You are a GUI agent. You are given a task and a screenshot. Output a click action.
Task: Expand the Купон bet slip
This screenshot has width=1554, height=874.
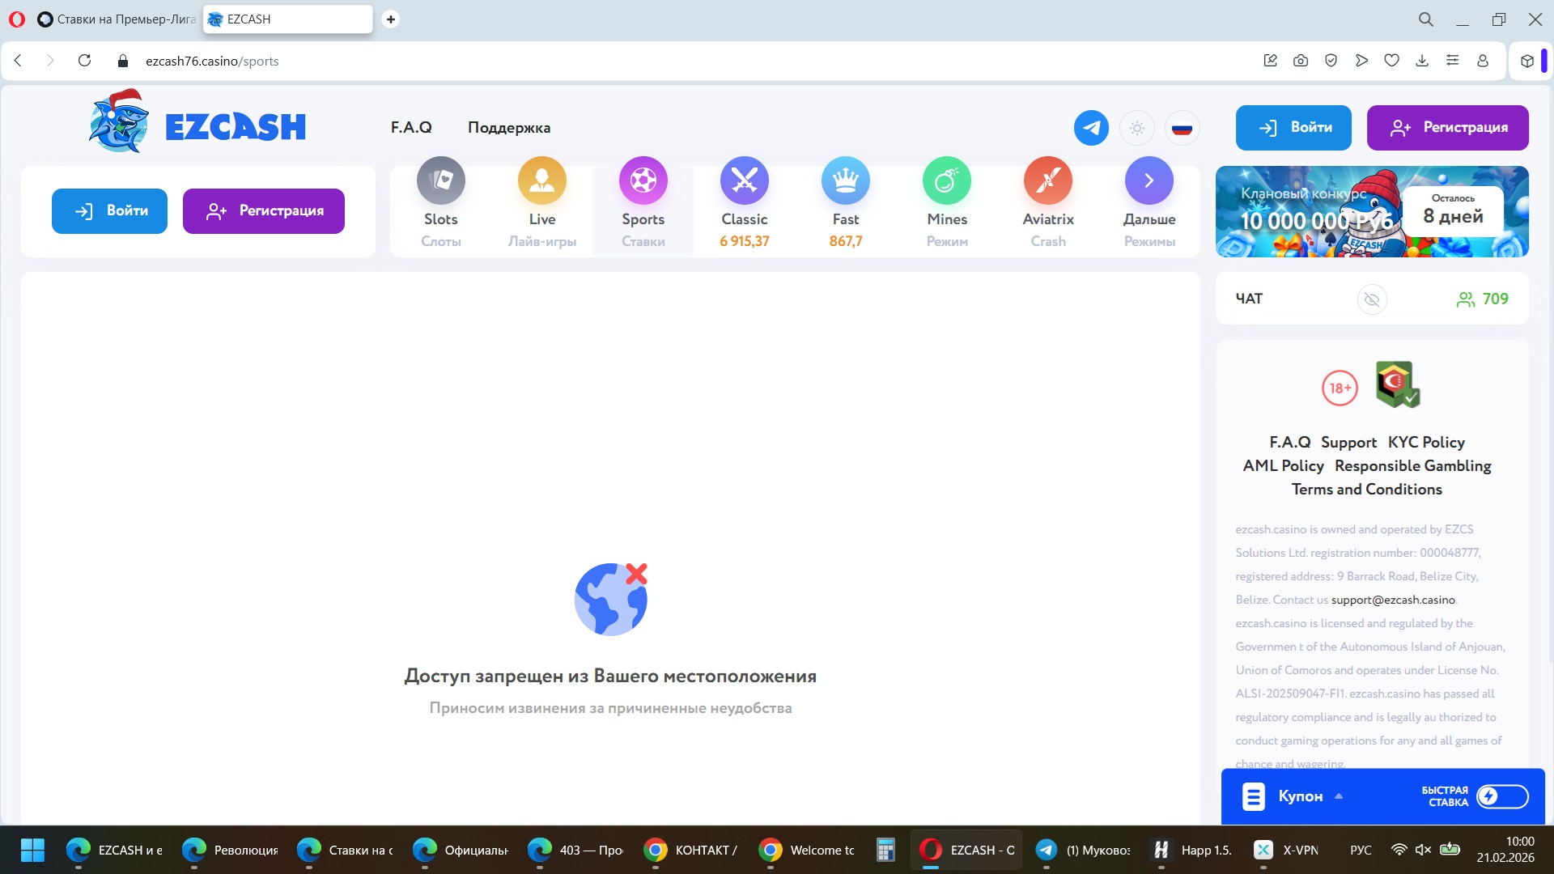1300,796
